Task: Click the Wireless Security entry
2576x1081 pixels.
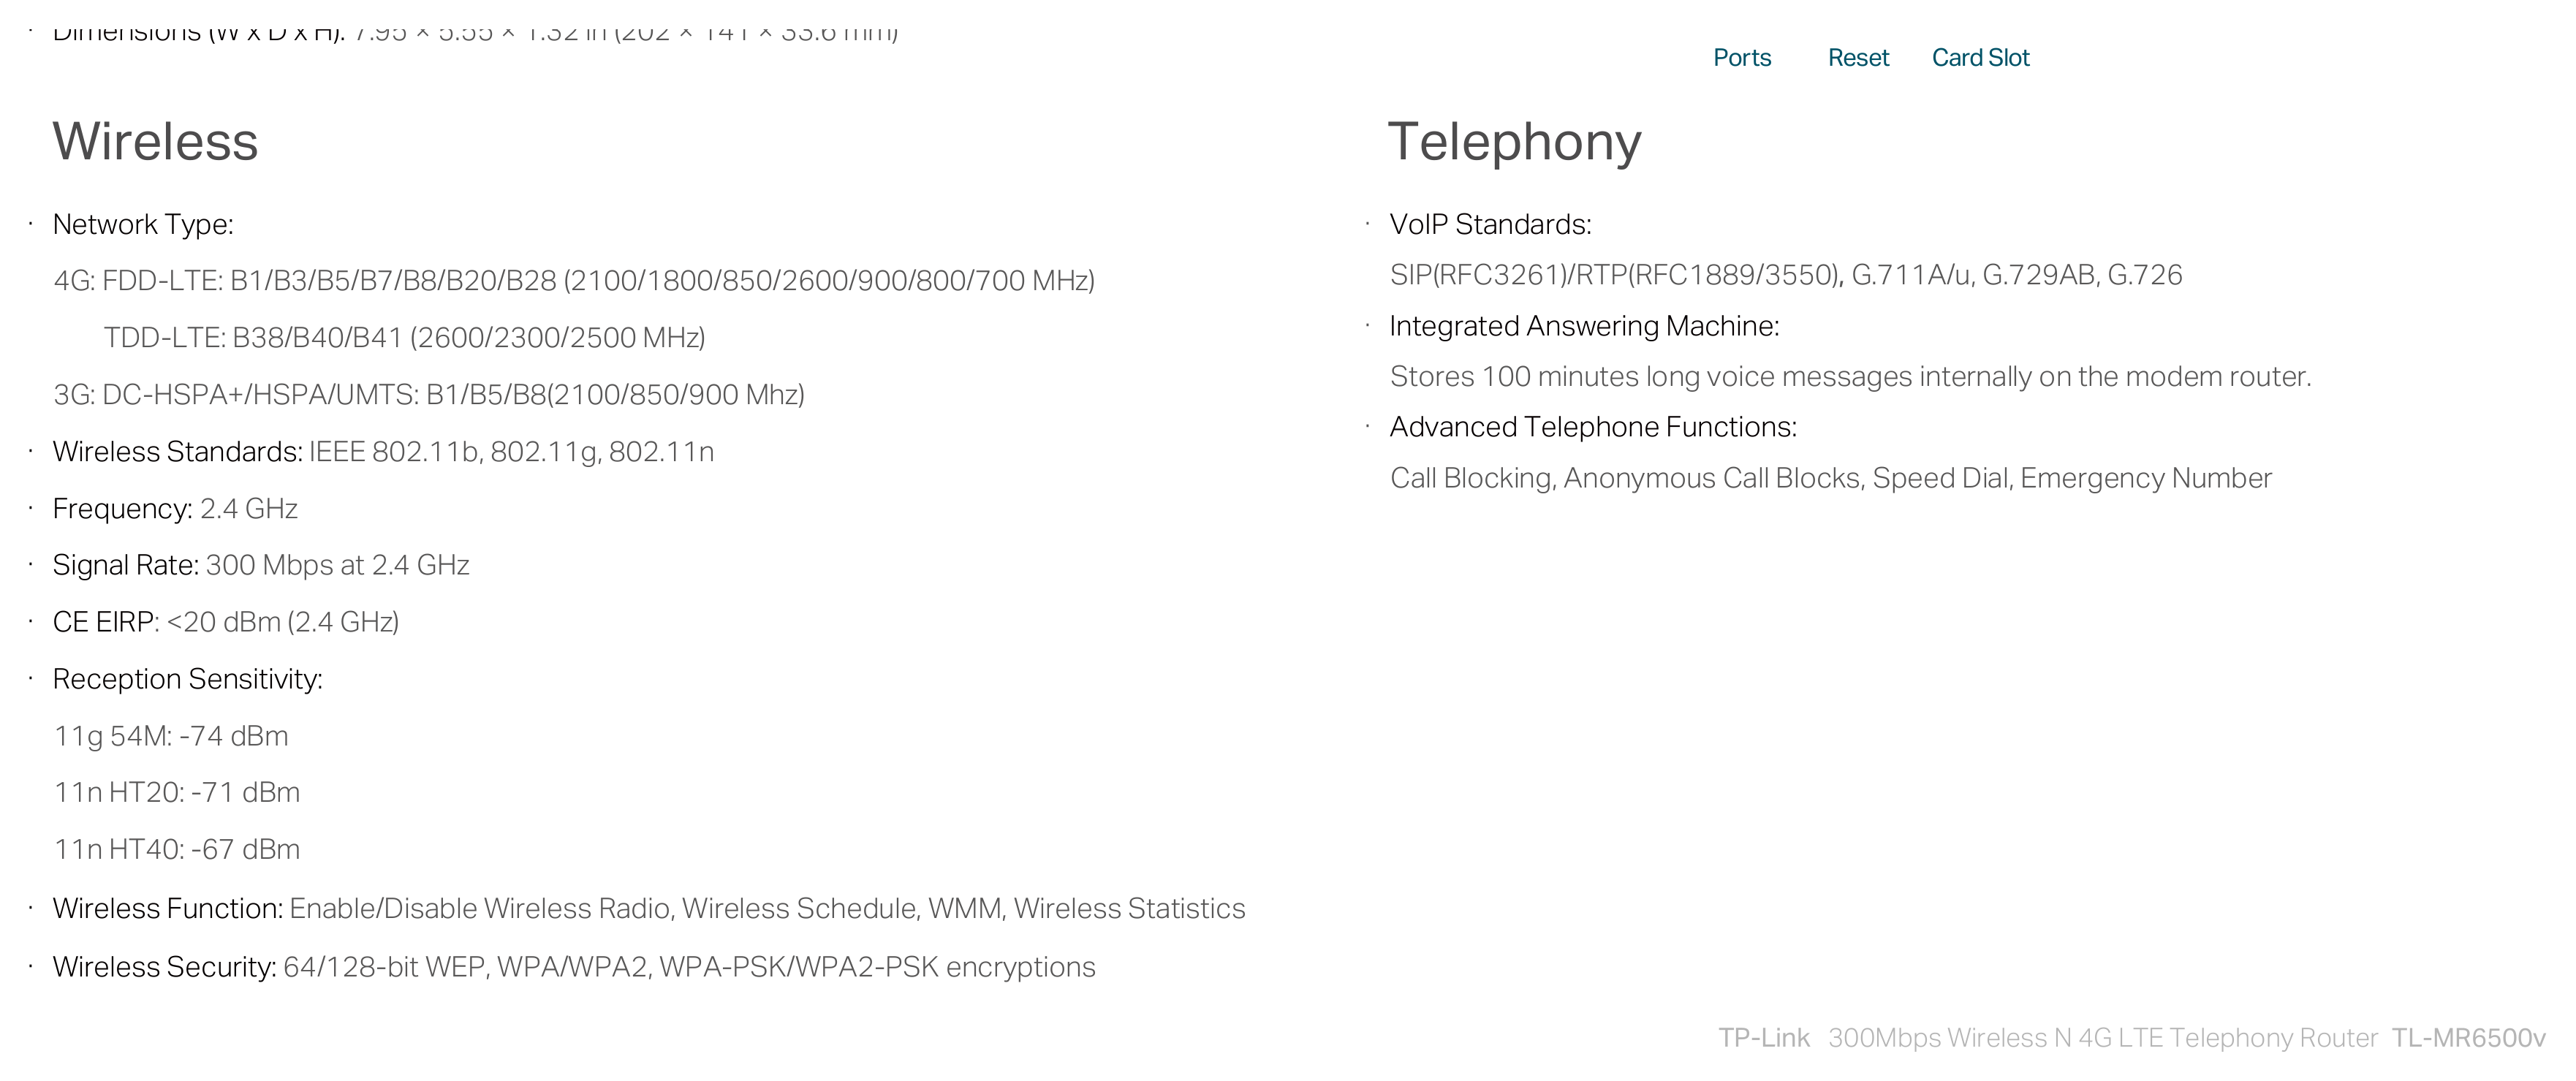Action: [574, 967]
